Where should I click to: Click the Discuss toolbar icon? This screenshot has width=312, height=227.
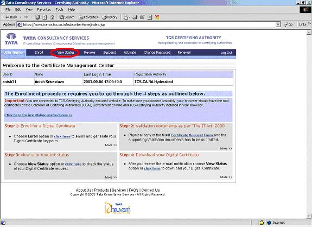pyautogui.click(x=150, y=17)
